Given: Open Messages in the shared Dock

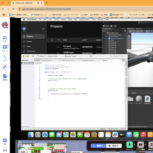Looking at the screenshot, I should click(x=52, y=135).
